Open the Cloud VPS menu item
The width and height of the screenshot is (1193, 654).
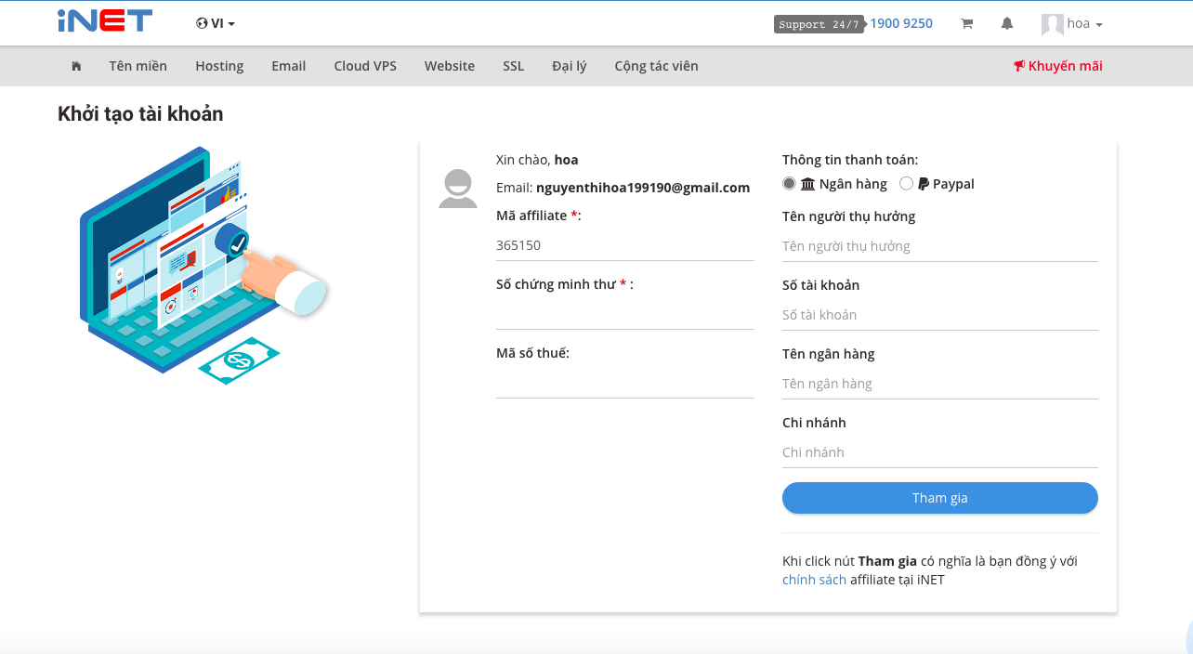pos(364,66)
